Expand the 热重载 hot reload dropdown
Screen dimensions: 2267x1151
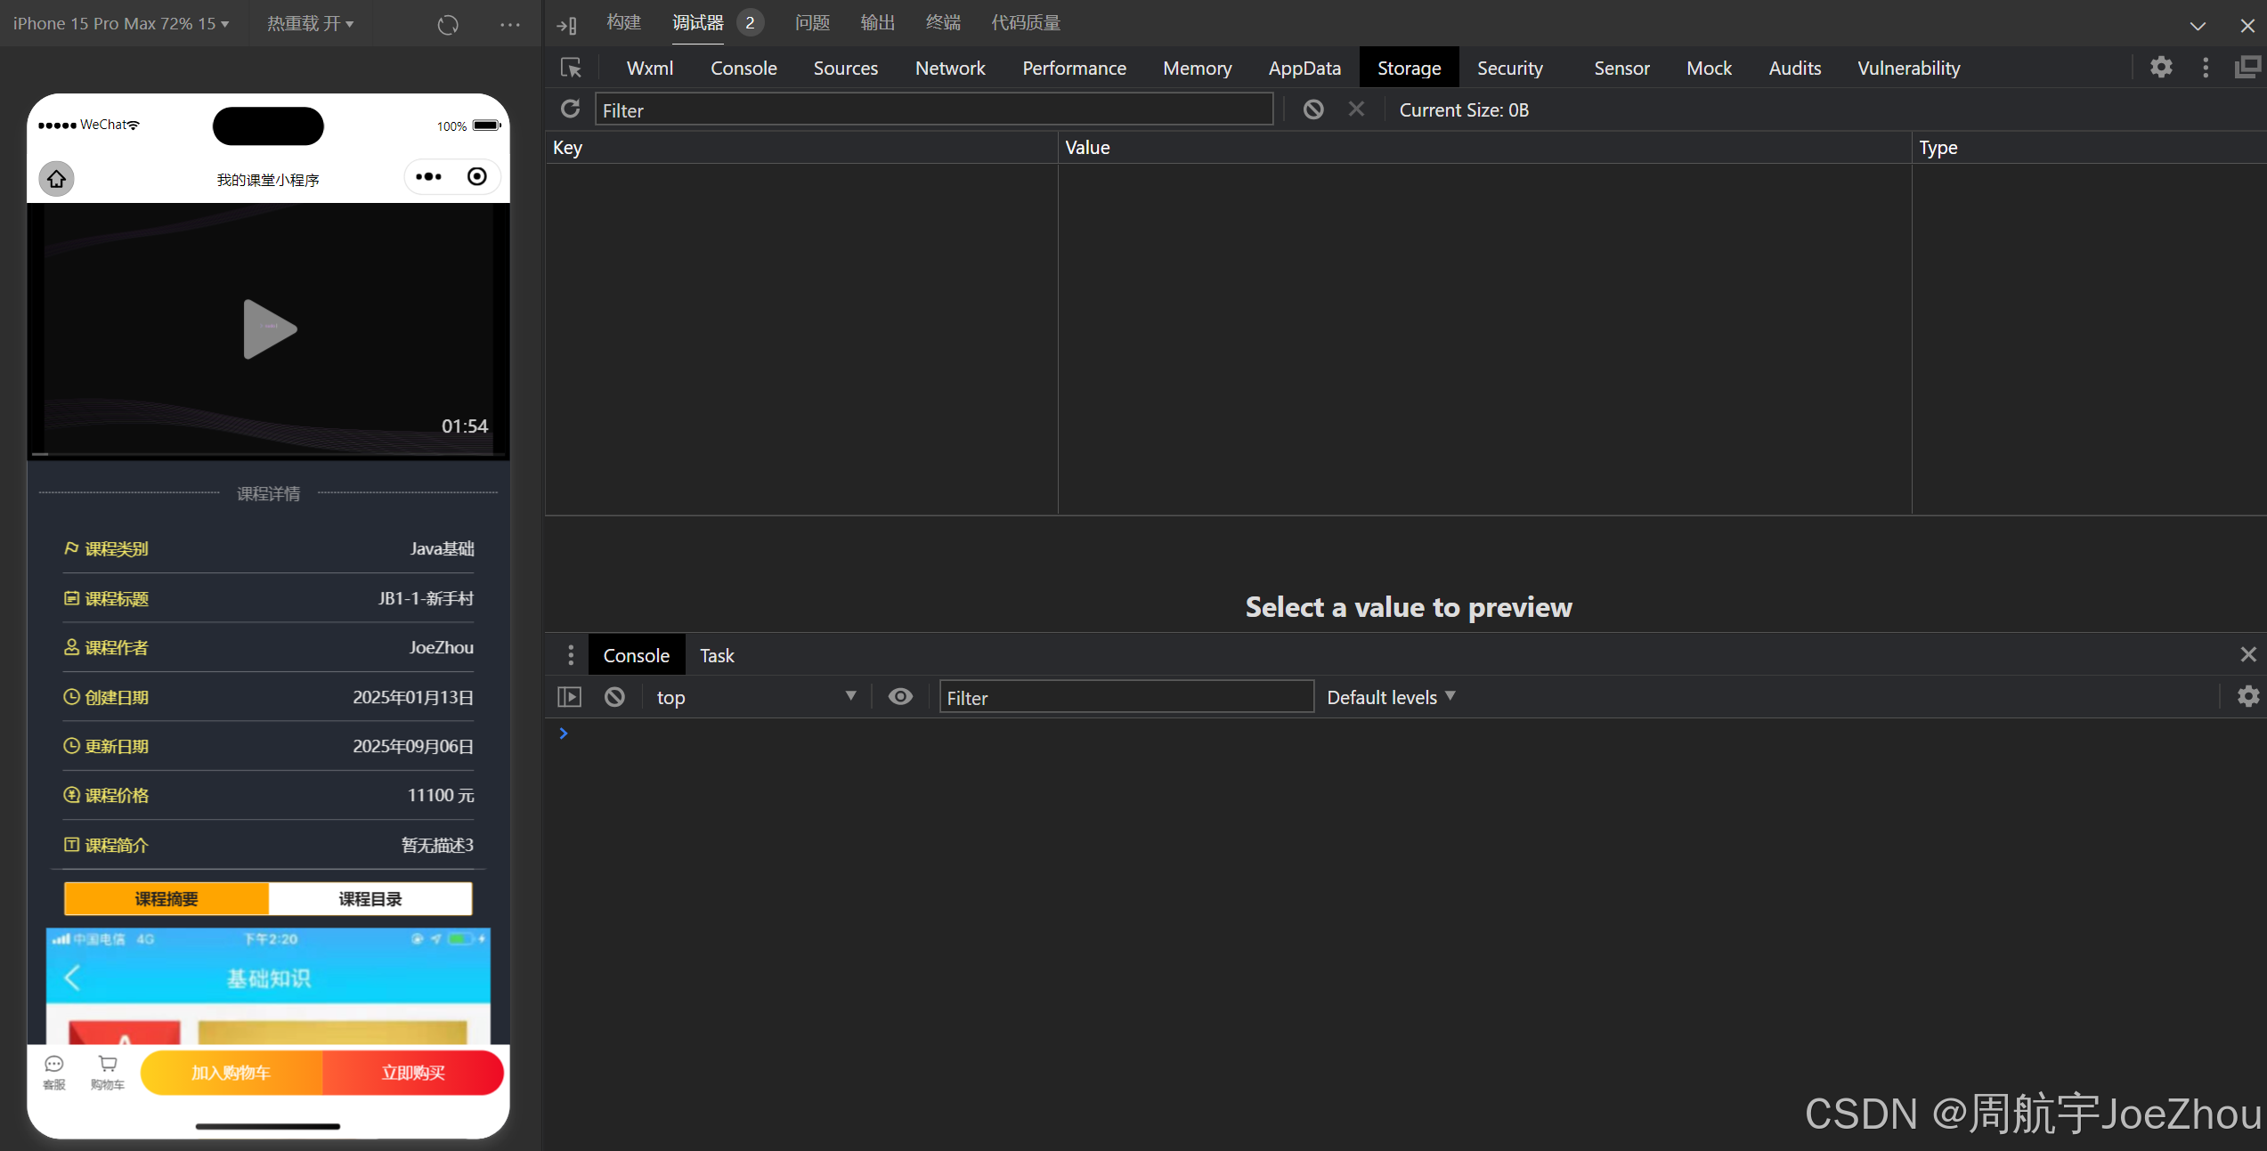click(x=310, y=24)
